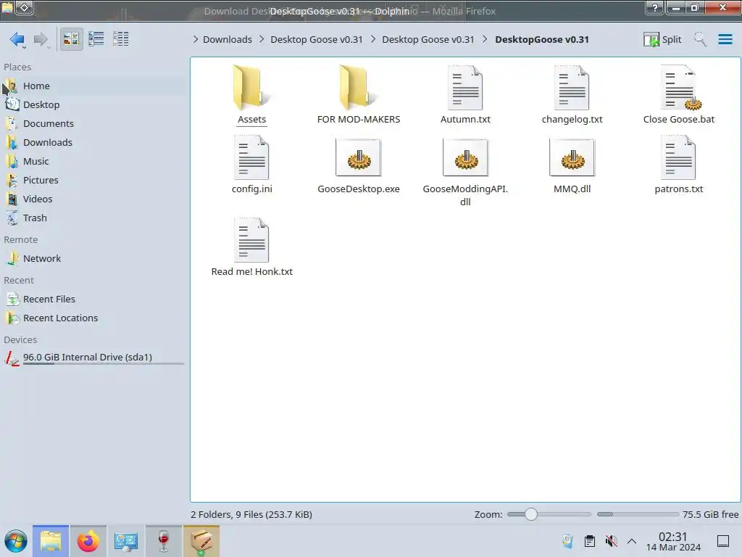Expand hidden system tray icons arrow
This screenshot has width=742, height=557.
pos(632,541)
